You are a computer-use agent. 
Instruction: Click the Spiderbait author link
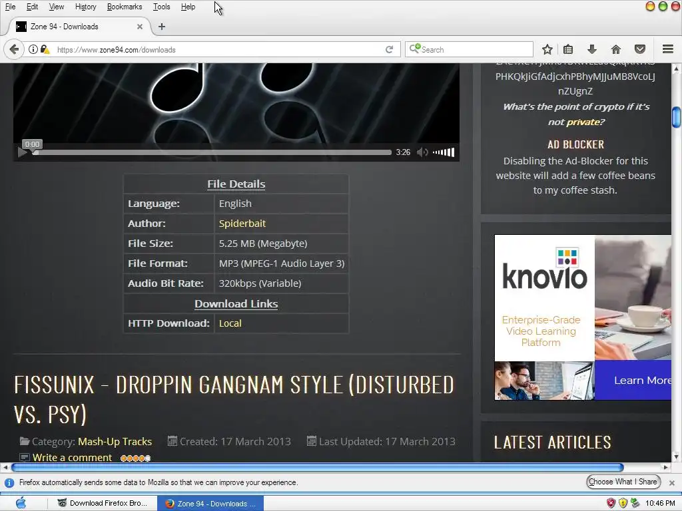242,224
